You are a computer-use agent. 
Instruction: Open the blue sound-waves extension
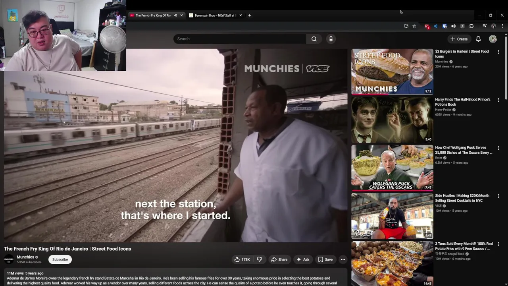[x=436, y=26]
